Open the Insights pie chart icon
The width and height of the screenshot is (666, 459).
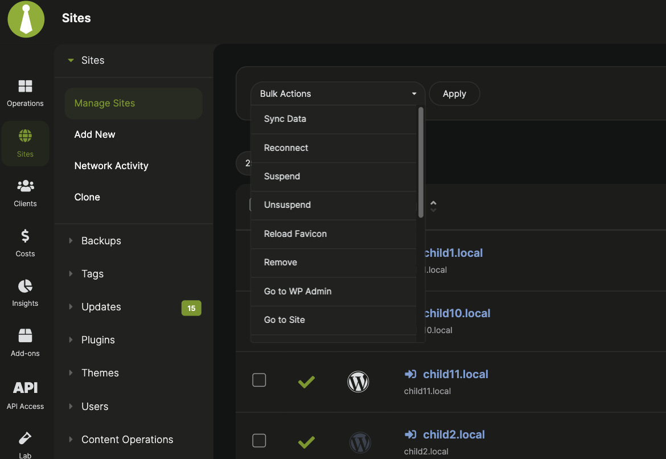[25, 286]
